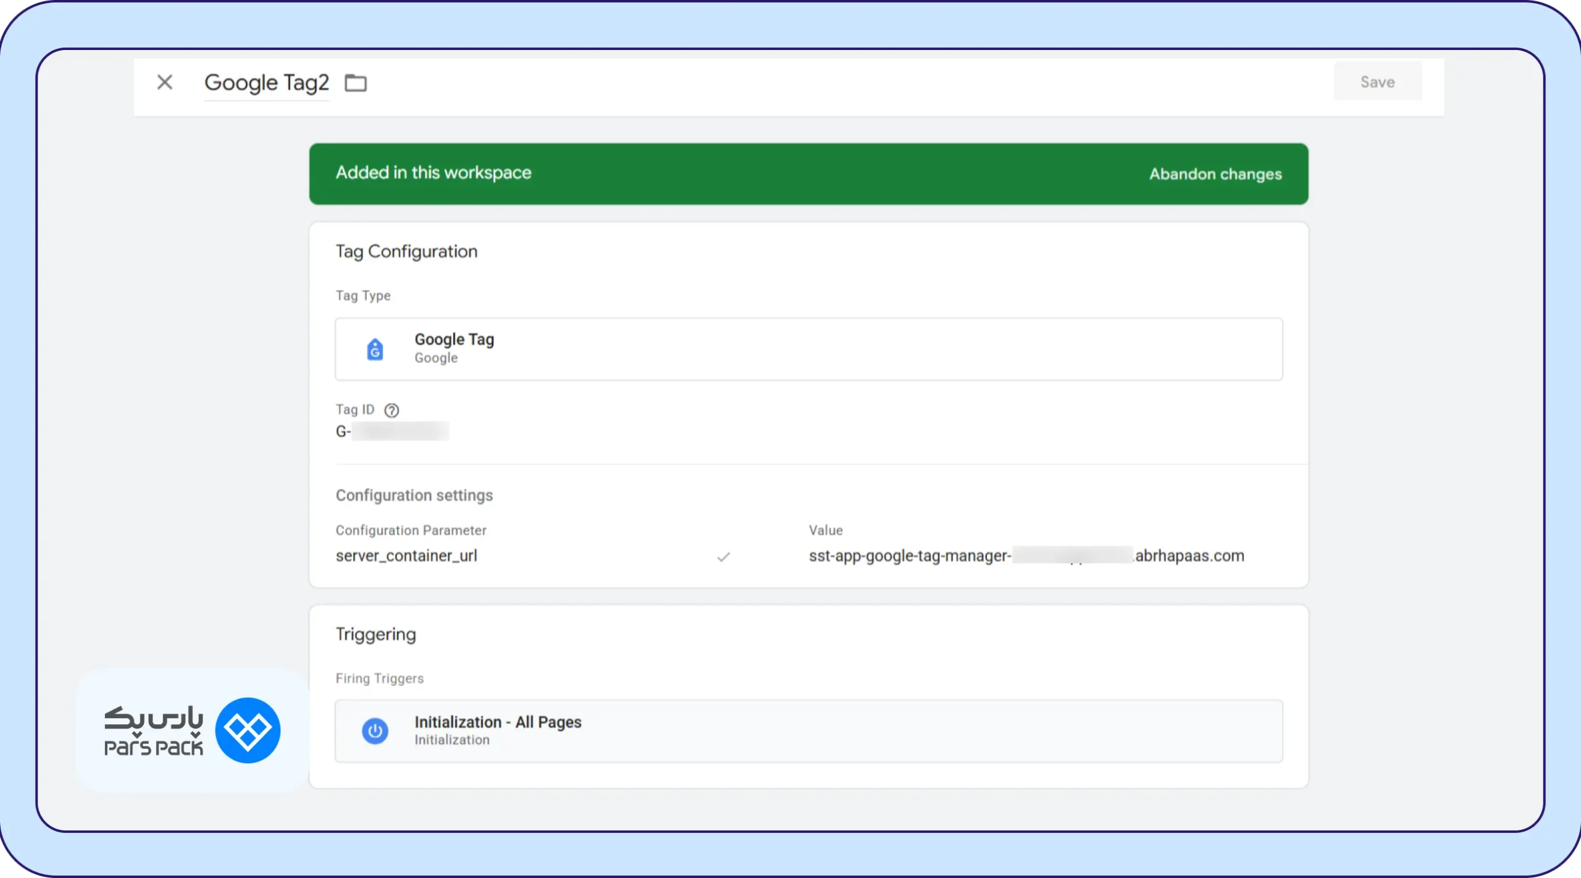Edit the tag name Google Tag2
Screen dimensions: 1581x878
click(x=267, y=83)
